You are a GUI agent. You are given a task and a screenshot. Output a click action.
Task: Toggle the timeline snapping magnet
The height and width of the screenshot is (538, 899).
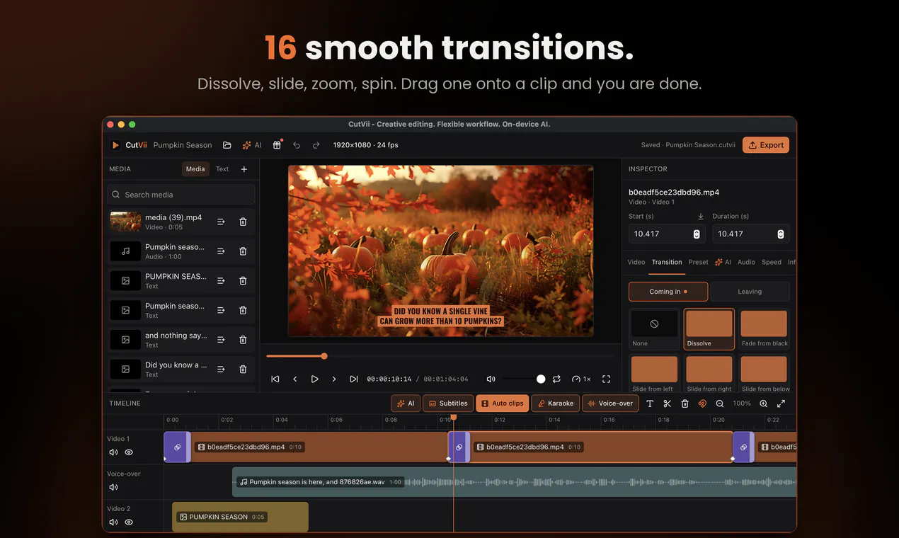click(702, 403)
